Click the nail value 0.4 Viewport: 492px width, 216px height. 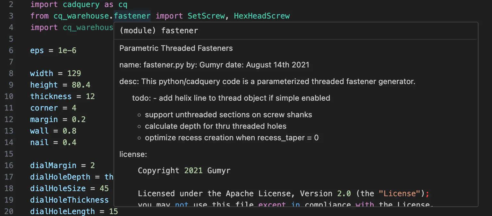tap(69, 143)
